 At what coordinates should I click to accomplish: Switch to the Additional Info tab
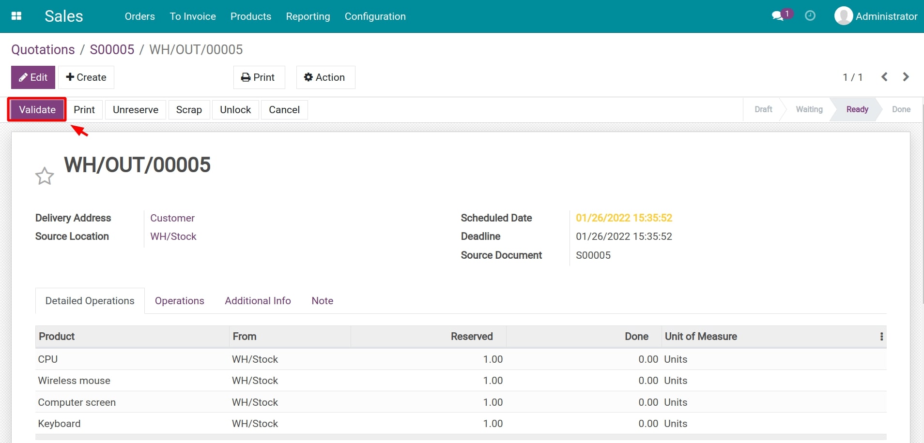coord(258,301)
